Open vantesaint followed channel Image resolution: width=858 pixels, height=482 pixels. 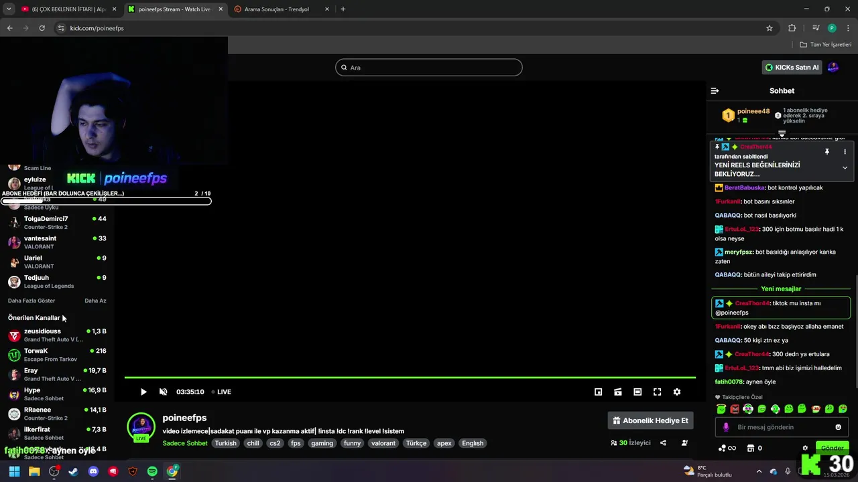pyautogui.click(x=57, y=242)
